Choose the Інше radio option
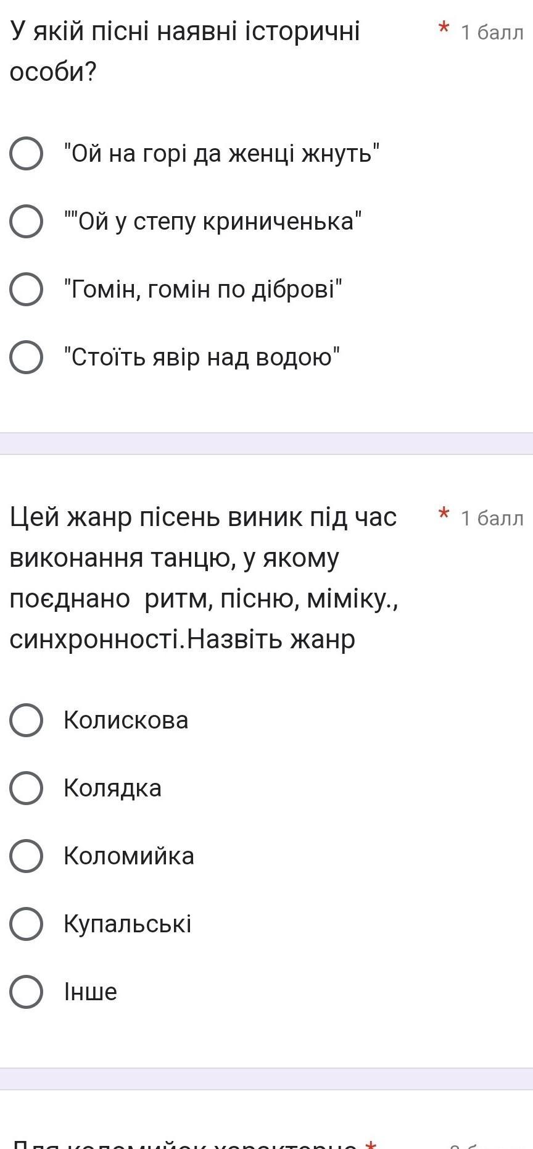The height and width of the screenshot is (1149, 533). [x=27, y=992]
